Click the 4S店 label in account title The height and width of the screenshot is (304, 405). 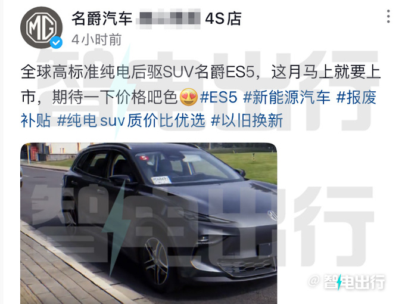pos(223,18)
